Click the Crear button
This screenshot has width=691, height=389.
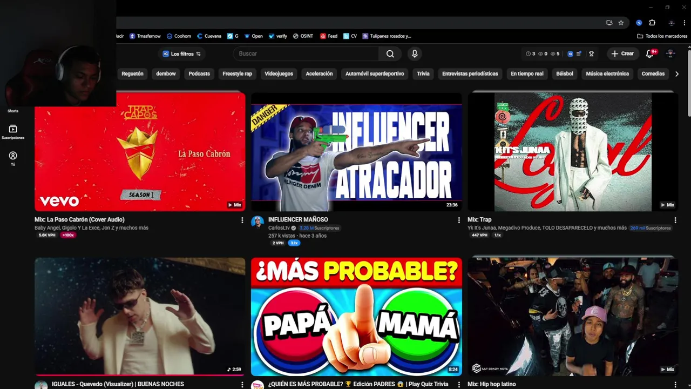[622, 53]
